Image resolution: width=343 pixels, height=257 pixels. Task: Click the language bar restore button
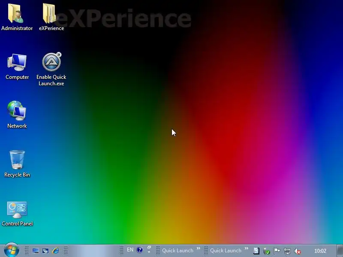(149, 248)
